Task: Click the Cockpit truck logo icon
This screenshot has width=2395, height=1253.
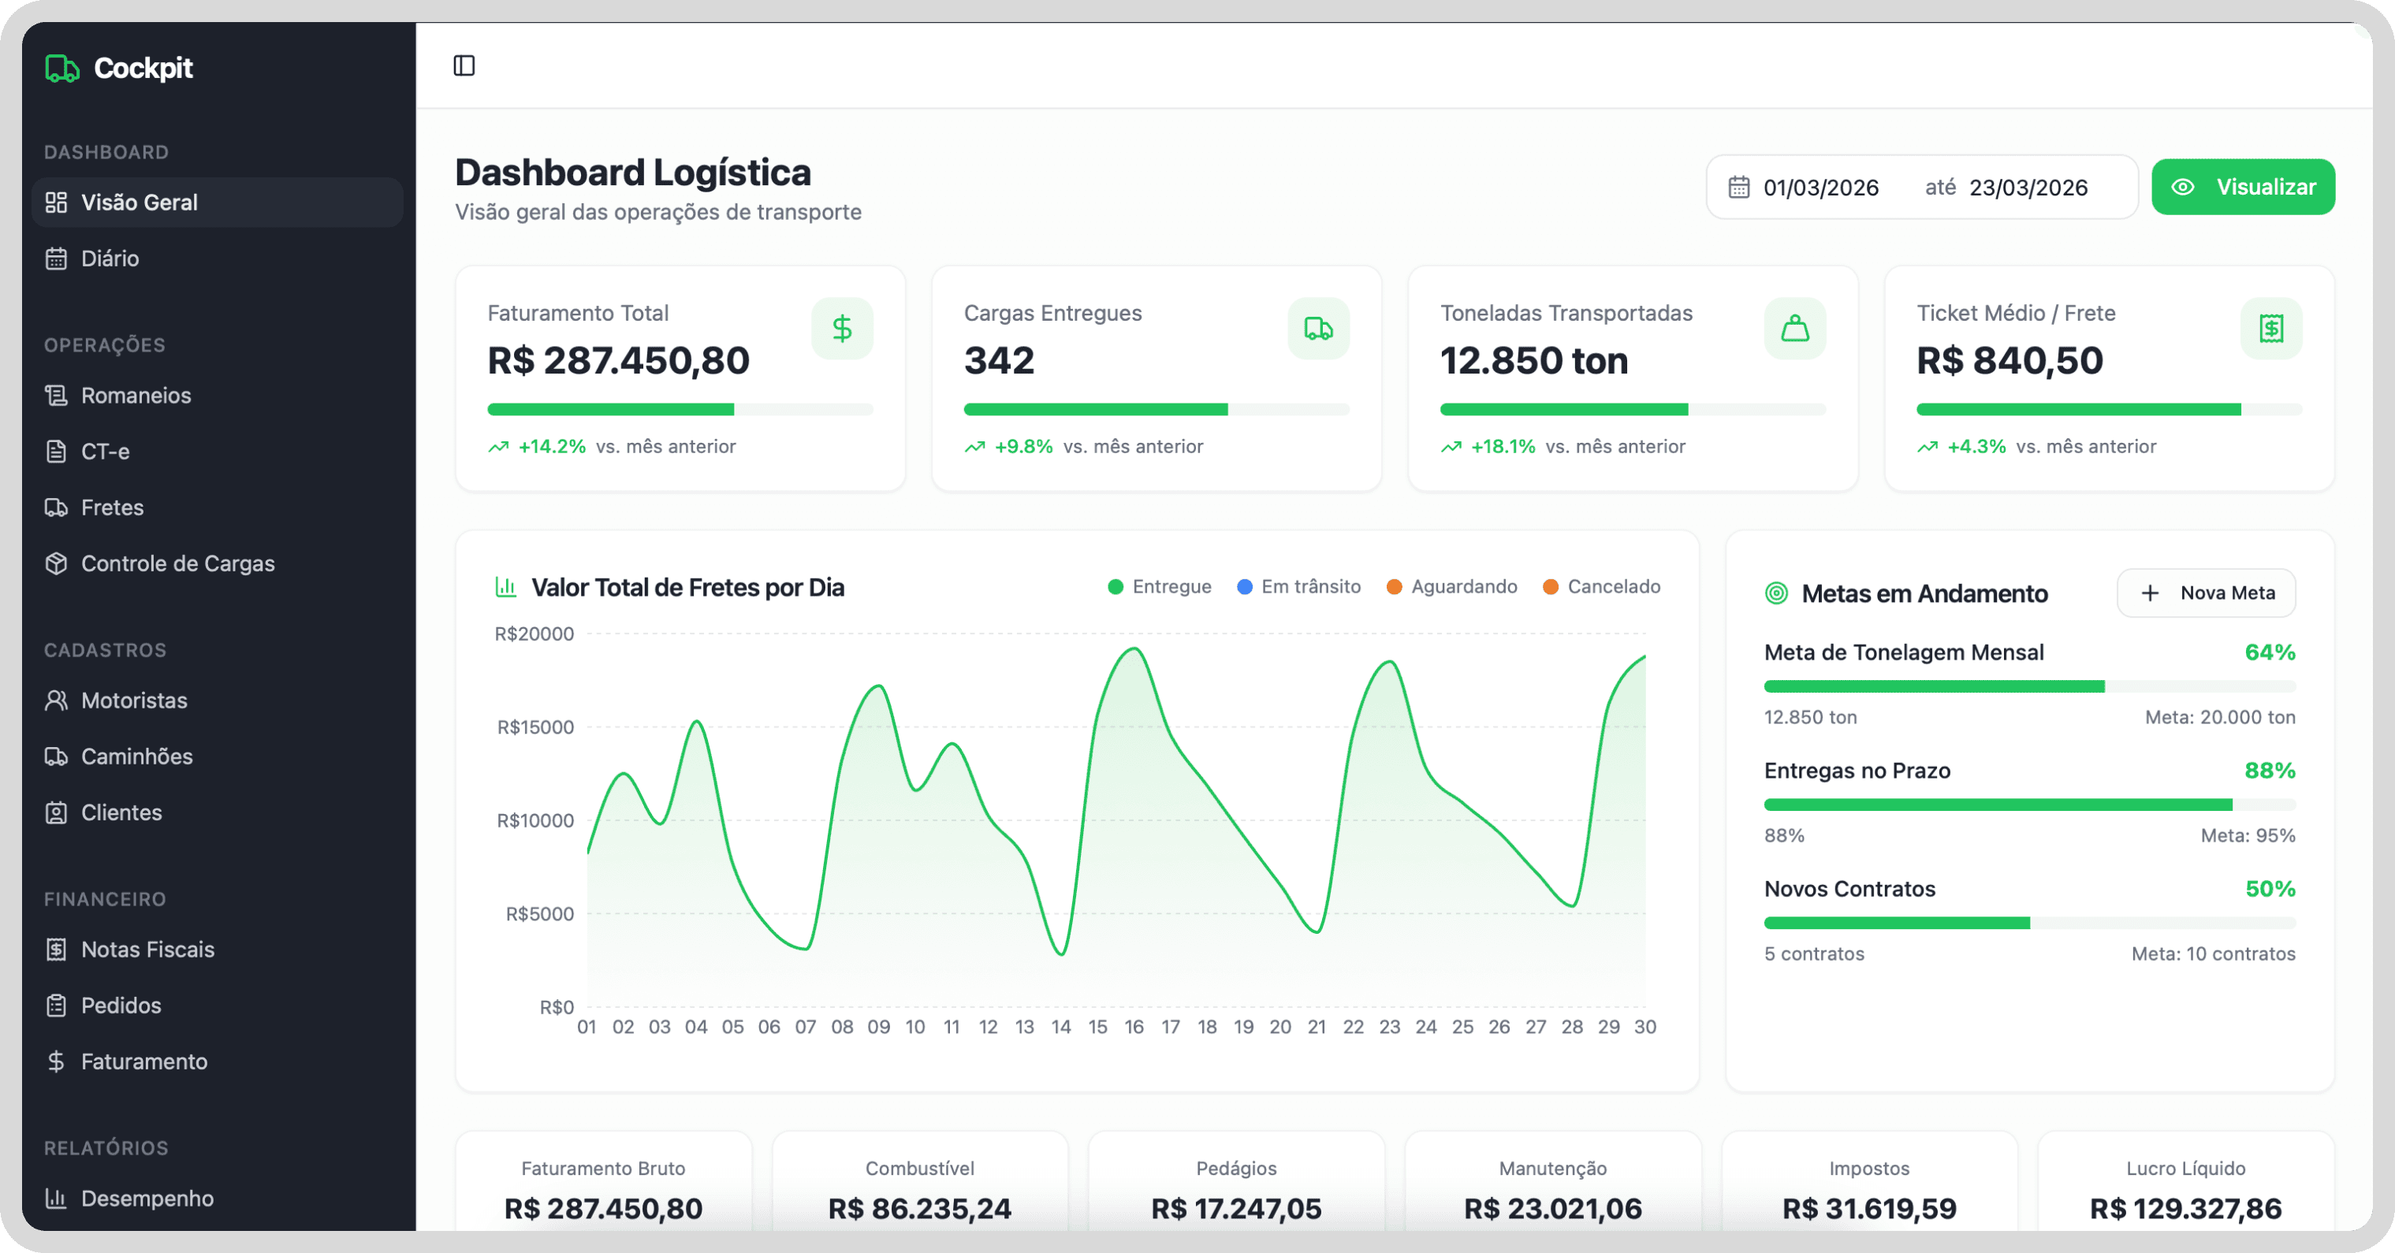Action: [62, 68]
